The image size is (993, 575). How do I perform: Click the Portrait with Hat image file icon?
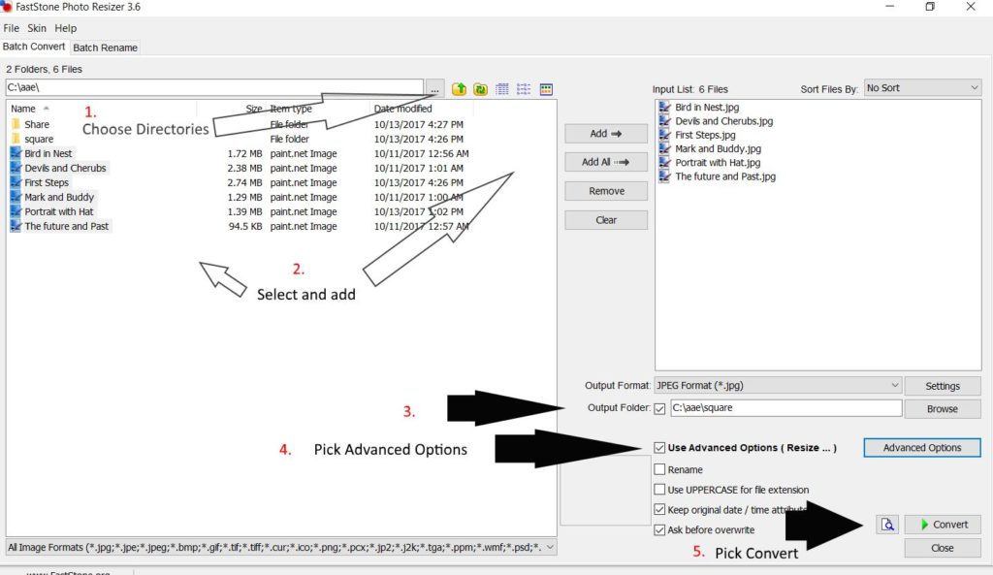coord(16,211)
